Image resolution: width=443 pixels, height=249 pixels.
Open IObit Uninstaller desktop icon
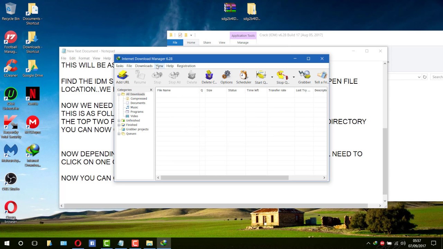[x=11, y=99]
